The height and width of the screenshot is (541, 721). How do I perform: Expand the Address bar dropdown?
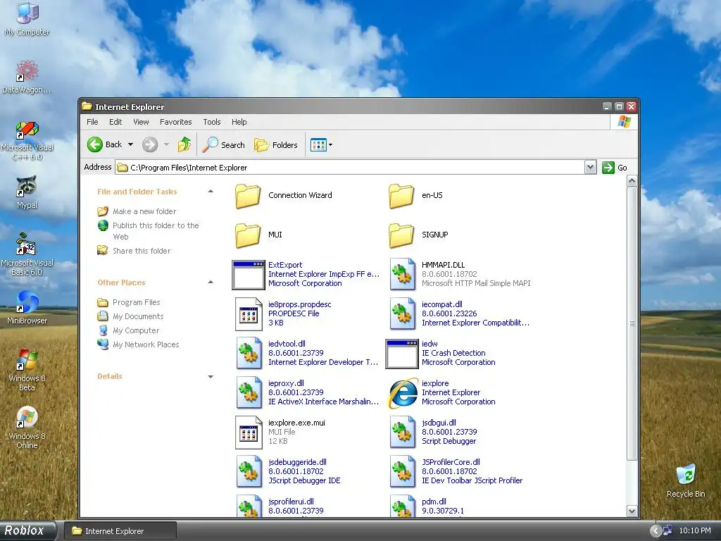tap(591, 168)
